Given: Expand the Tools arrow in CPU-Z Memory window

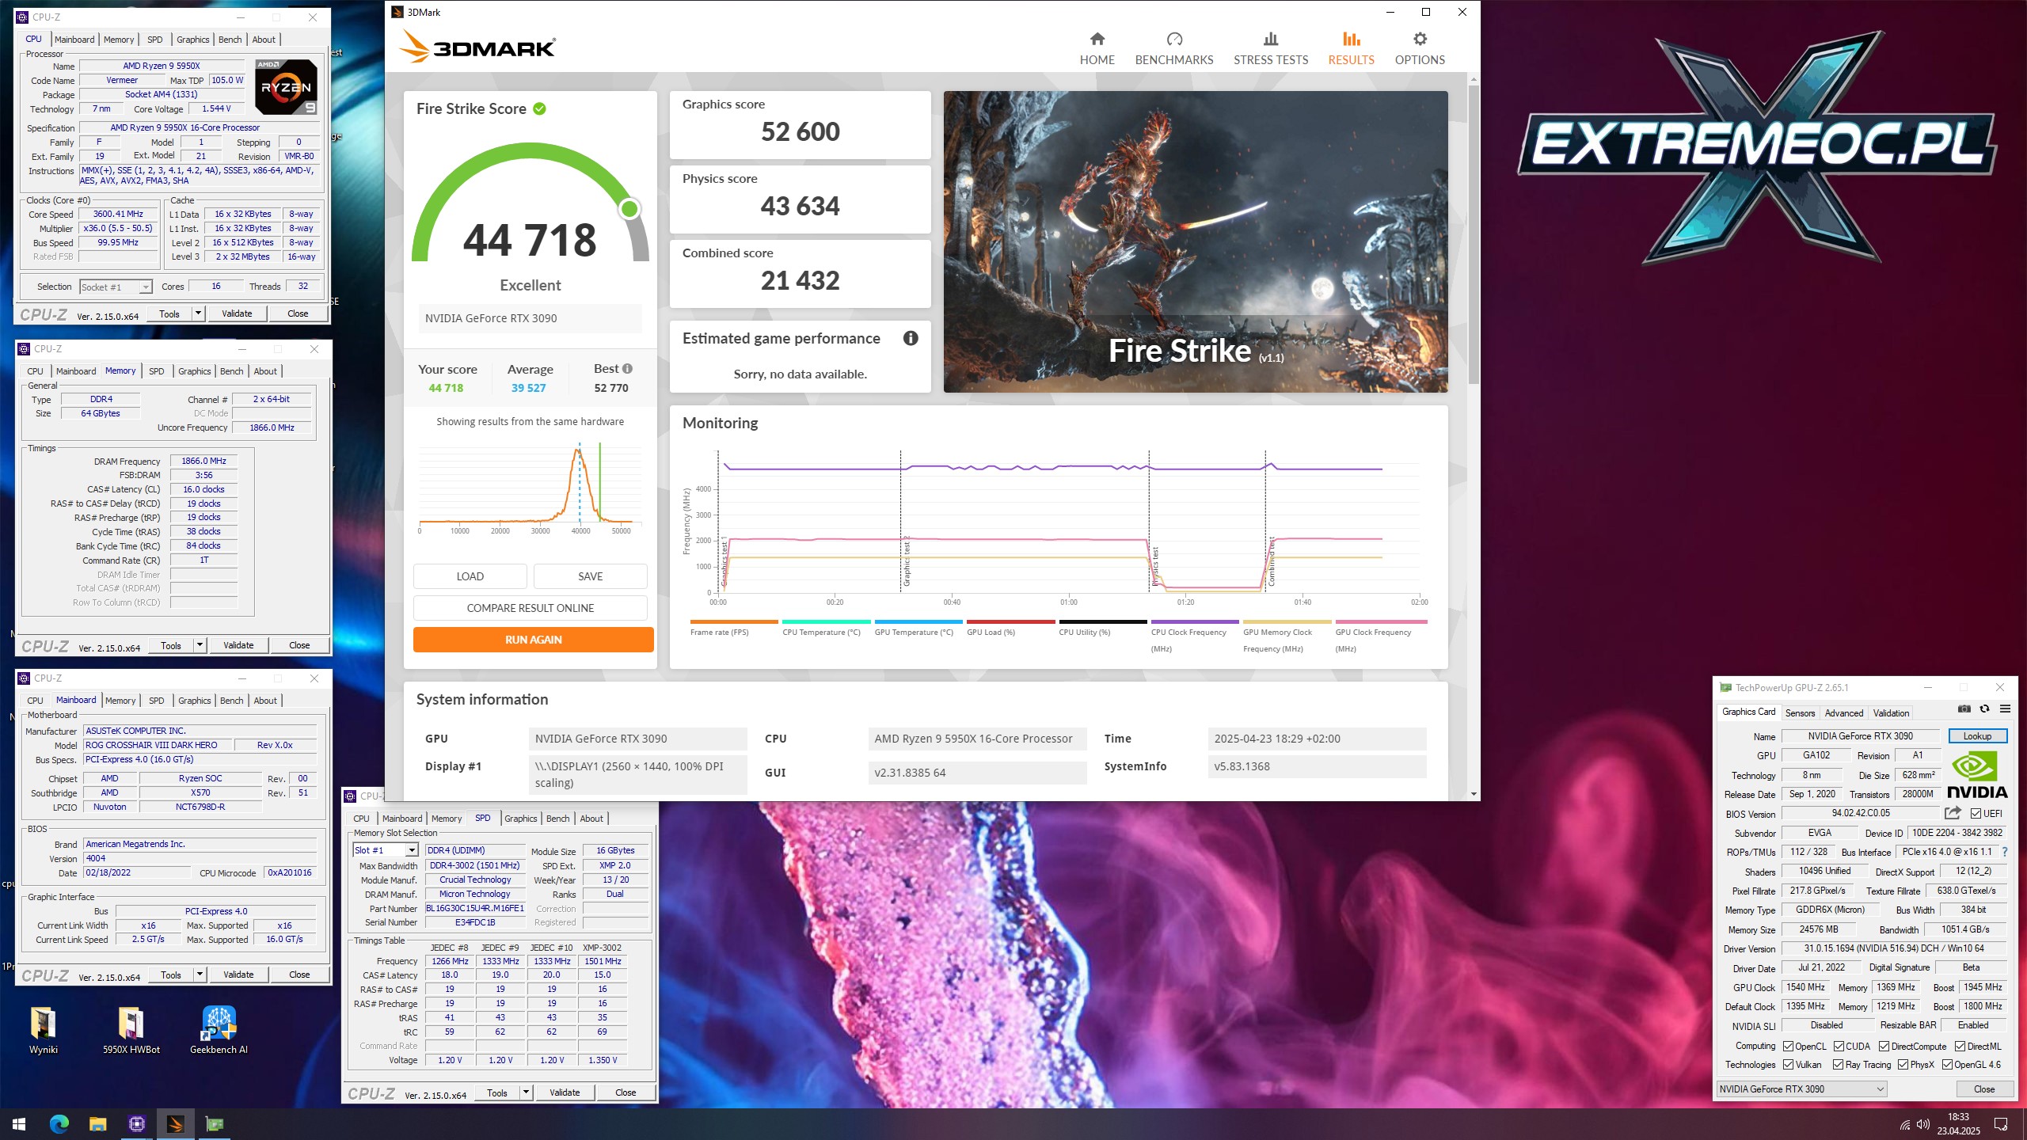Looking at the screenshot, I should 200,645.
